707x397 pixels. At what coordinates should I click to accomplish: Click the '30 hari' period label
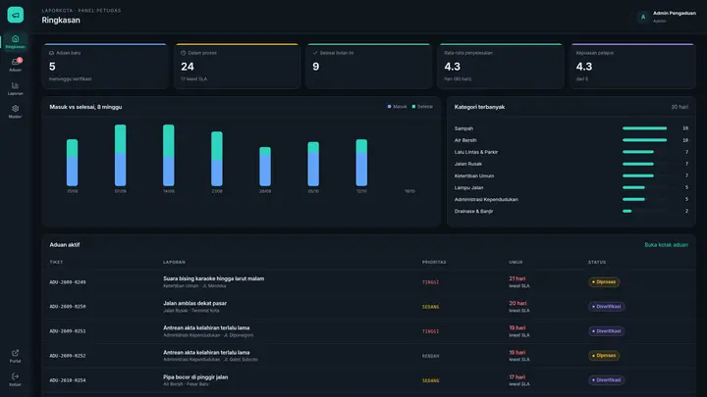point(680,107)
